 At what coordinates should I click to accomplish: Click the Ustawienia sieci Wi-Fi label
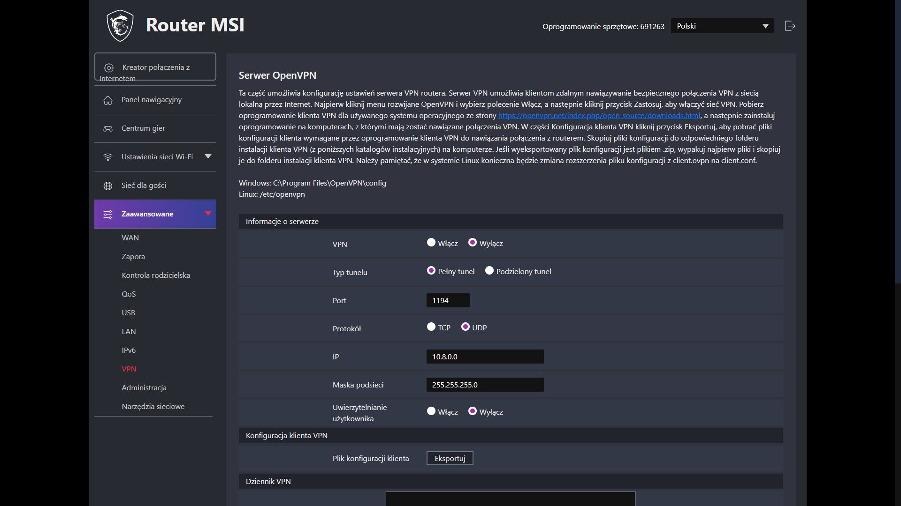point(157,157)
